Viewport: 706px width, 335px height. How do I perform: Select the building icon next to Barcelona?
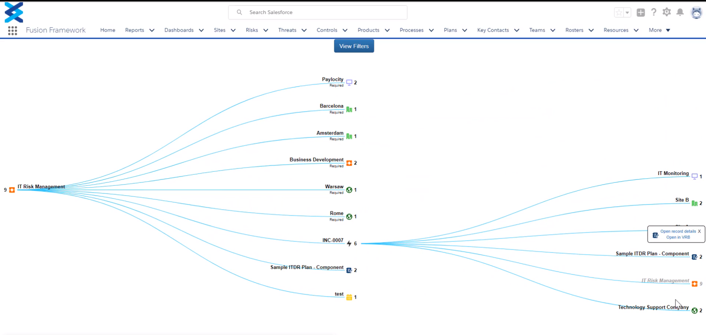(x=349, y=109)
